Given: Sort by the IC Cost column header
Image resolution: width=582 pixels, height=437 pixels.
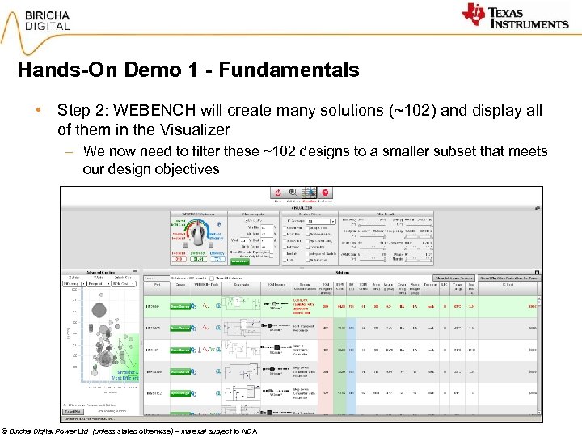Looking at the screenshot, I should (508, 289).
